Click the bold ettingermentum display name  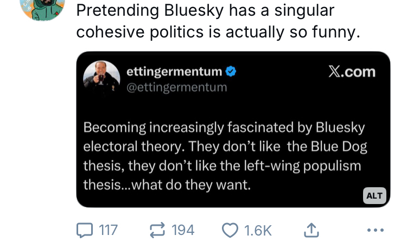[174, 72]
